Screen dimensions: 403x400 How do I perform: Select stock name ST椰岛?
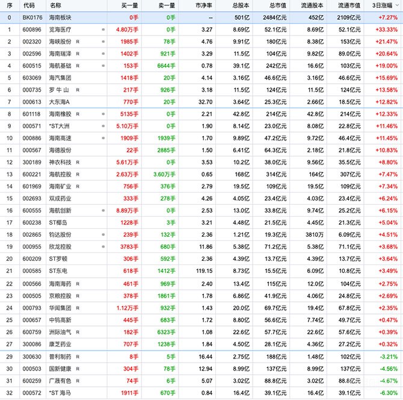[x=58, y=223]
